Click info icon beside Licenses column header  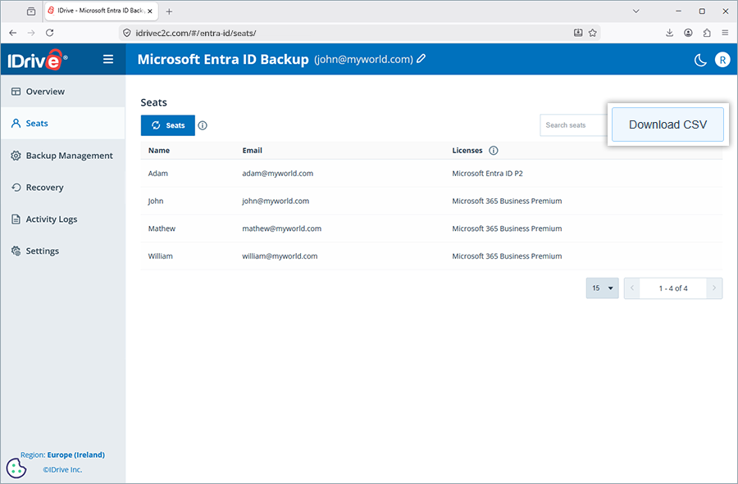[494, 151]
